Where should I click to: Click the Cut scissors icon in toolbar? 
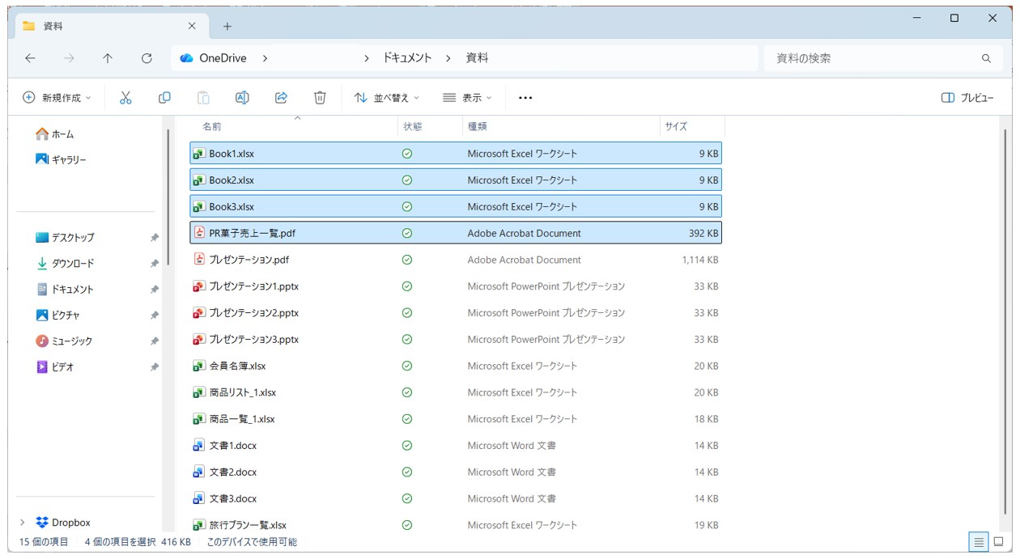click(x=125, y=98)
